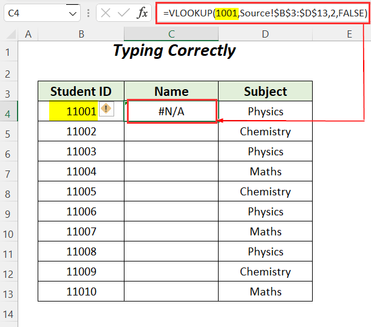This screenshot has height=327, width=371.
Task: Click the Select All corner triangle
Action: point(11,35)
